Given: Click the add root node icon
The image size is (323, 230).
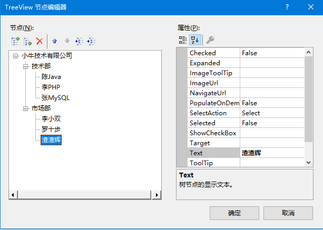Looking at the screenshot, I should [15, 41].
